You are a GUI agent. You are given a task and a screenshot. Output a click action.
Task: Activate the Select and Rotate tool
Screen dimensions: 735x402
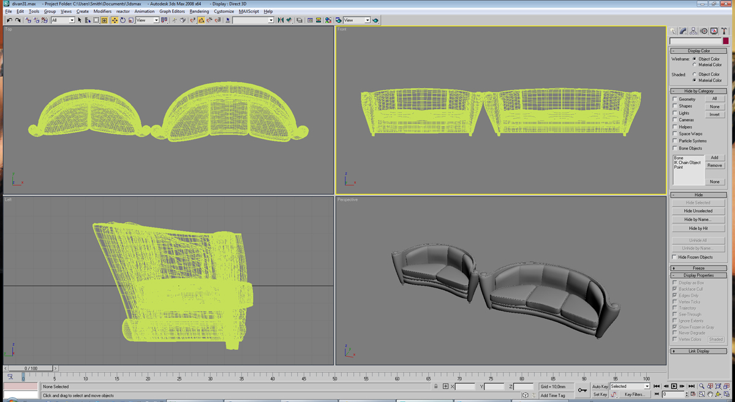point(123,20)
